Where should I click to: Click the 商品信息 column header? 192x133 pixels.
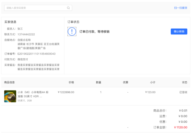[x=9, y=82]
